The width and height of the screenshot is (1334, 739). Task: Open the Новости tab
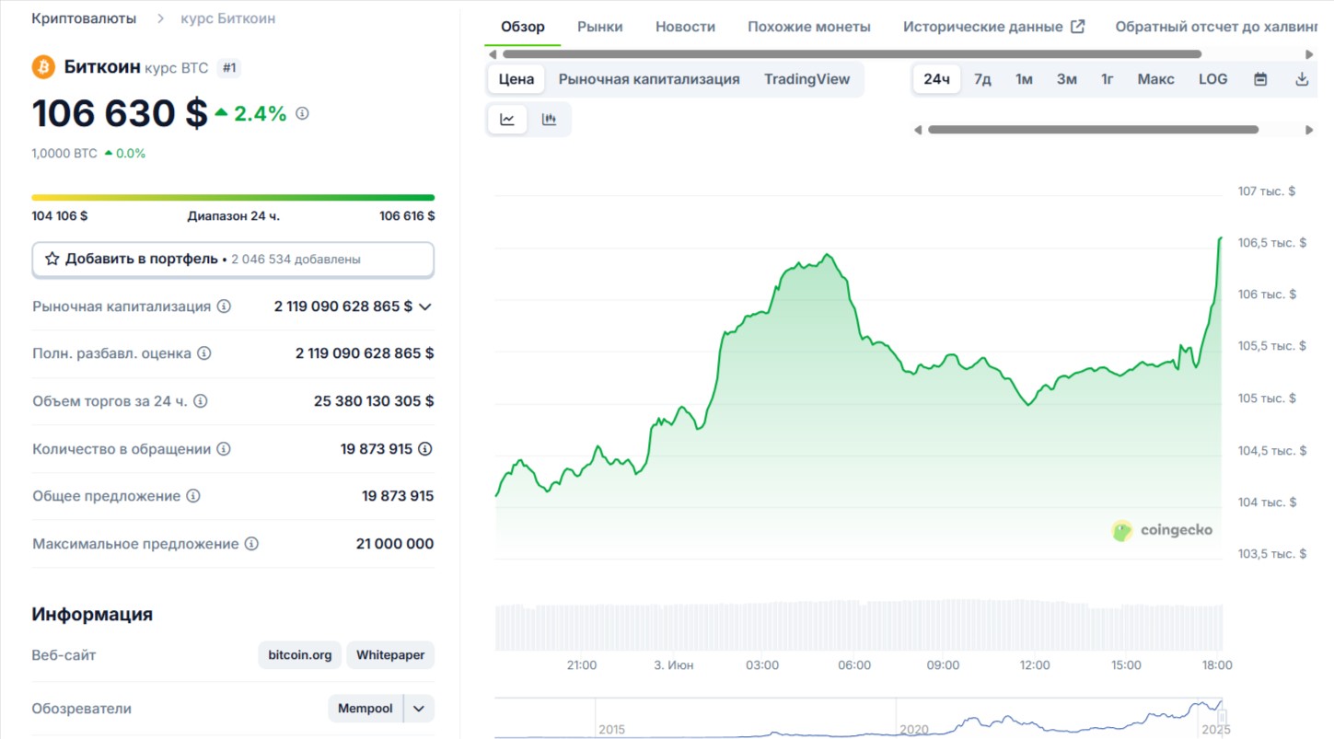pyautogui.click(x=685, y=27)
